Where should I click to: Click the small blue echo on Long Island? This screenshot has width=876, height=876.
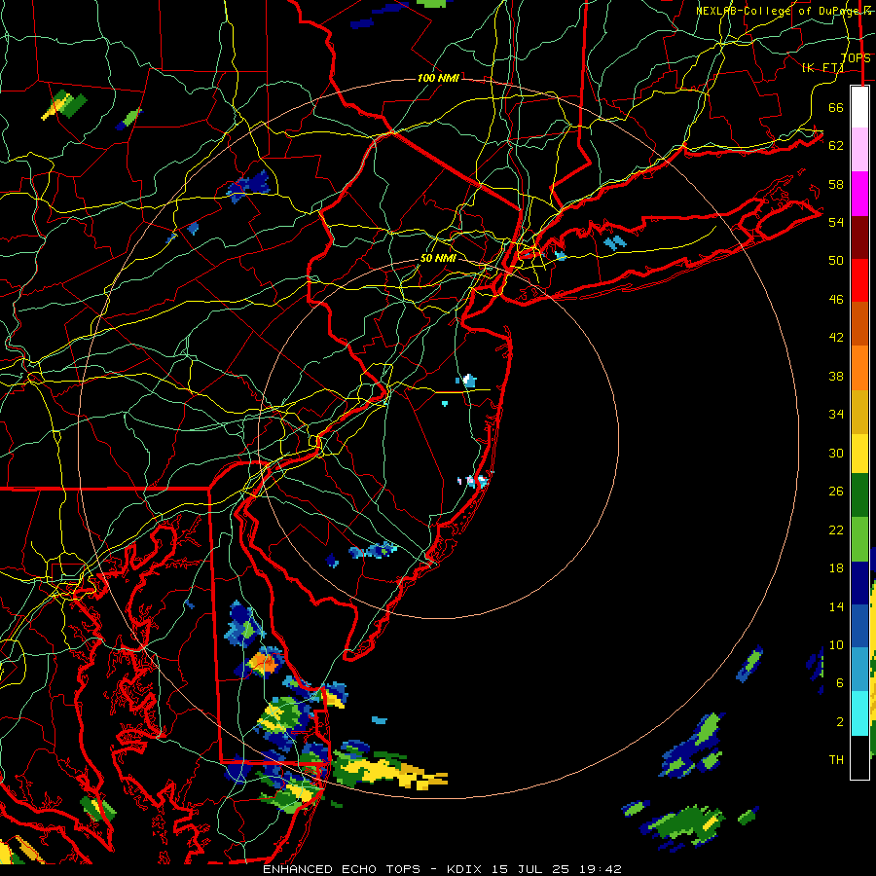(x=615, y=243)
